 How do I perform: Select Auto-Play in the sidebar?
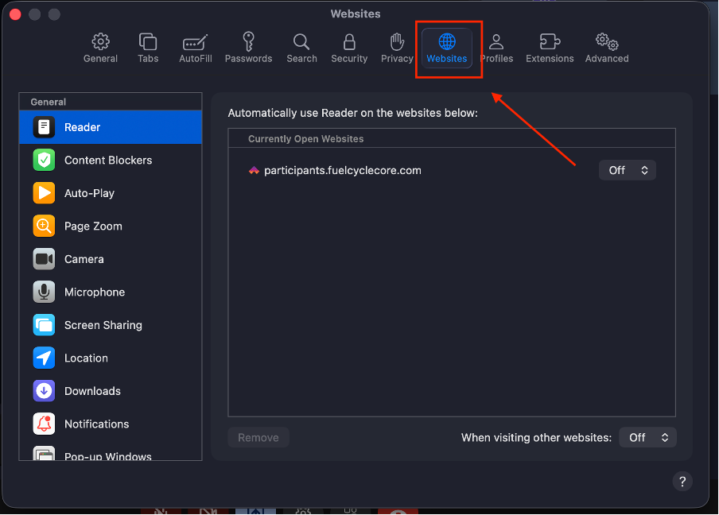click(x=89, y=193)
